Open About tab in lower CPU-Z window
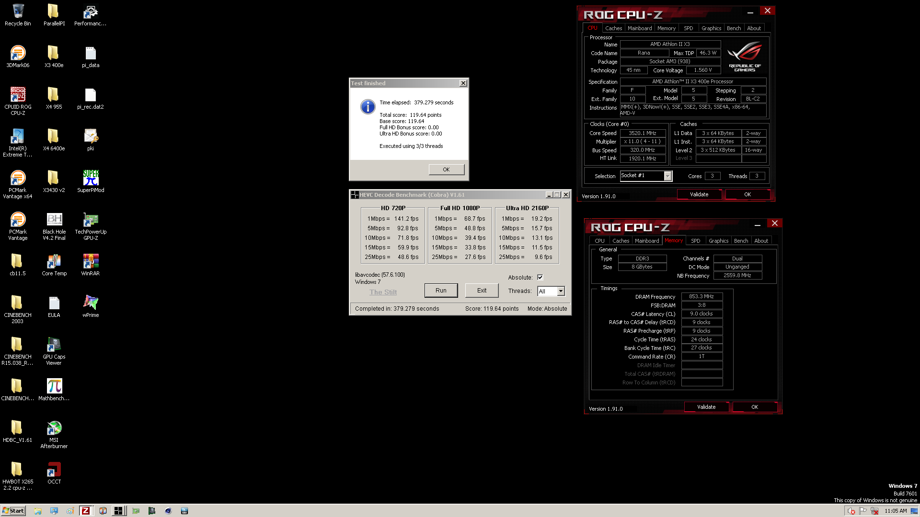 (761, 241)
